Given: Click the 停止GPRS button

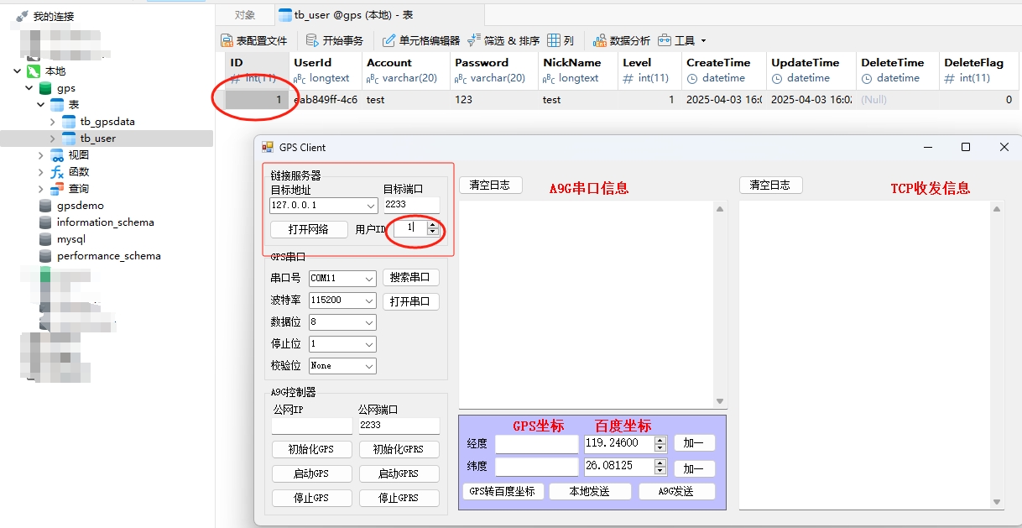Looking at the screenshot, I should click(399, 498).
